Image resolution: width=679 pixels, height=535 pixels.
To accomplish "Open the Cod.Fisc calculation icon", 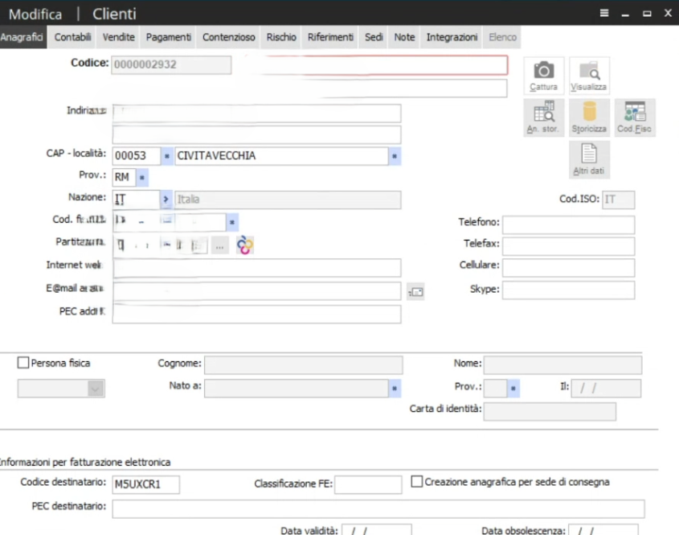I will click(x=634, y=117).
